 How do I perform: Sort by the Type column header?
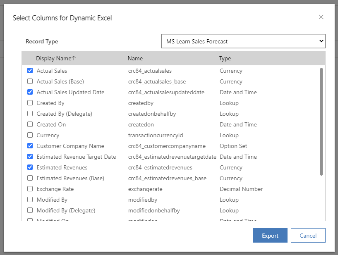coord(225,58)
